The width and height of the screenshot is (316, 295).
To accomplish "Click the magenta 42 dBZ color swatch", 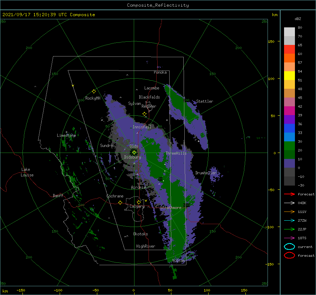I will pos(289,111).
